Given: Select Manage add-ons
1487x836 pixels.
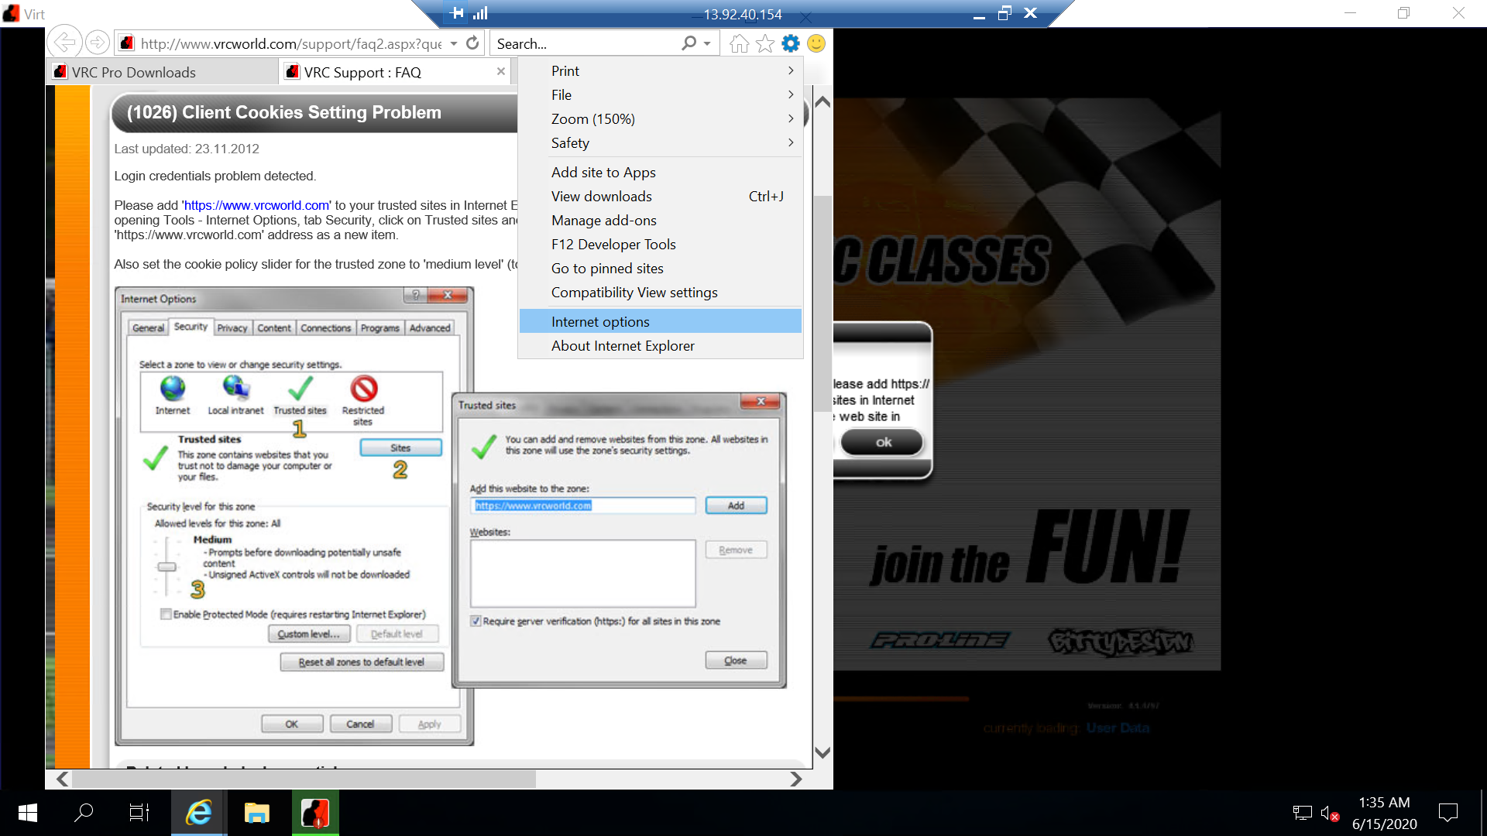Looking at the screenshot, I should coord(661,220).
